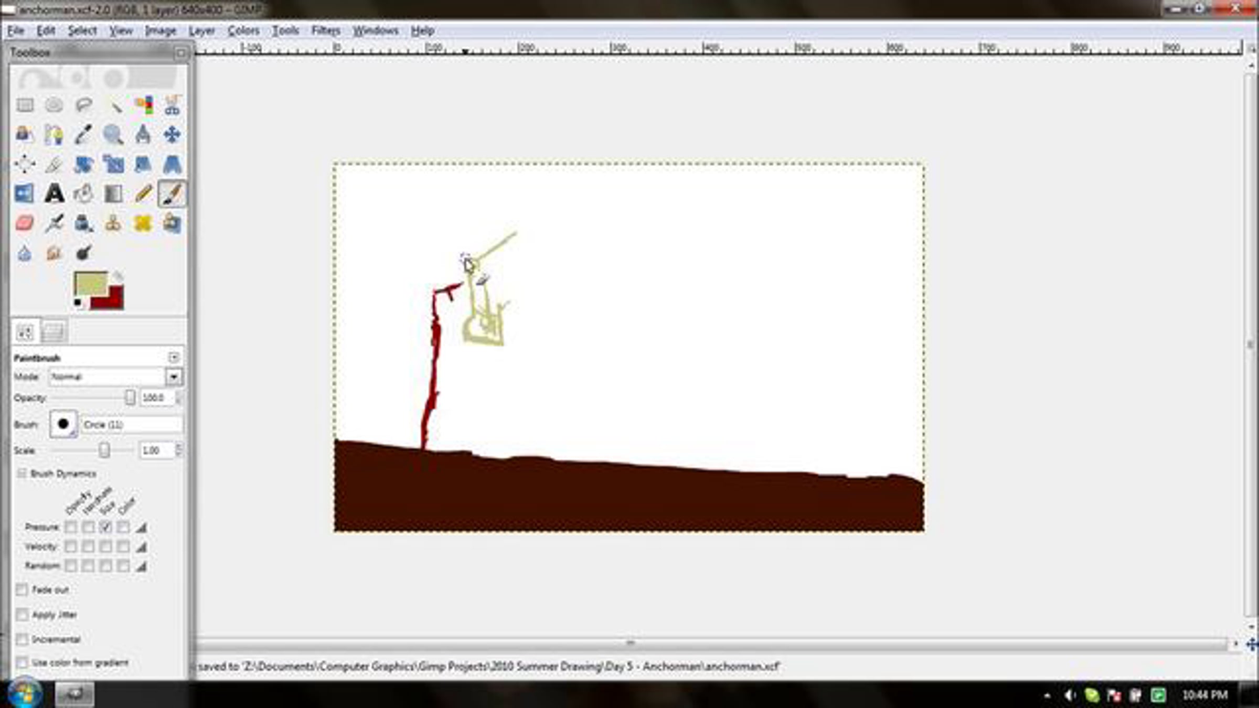
Task: Select the Blend gradient tool
Action: point(113,194)
